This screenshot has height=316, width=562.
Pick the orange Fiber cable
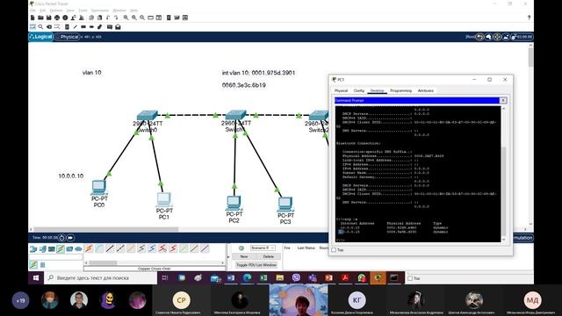tap(131, 248)
